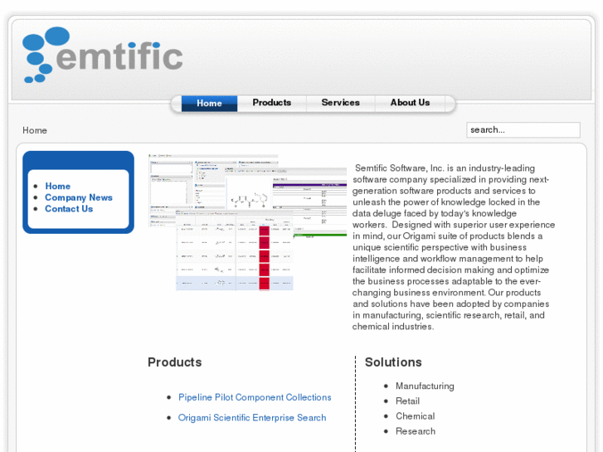Click inside the search input field
The width and height of the screenshot is (603, 452).
(523, 130)
